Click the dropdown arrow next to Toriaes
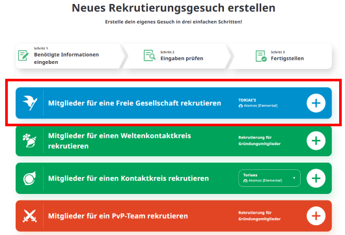Screen dimensions: 345x235 [294, 178]
